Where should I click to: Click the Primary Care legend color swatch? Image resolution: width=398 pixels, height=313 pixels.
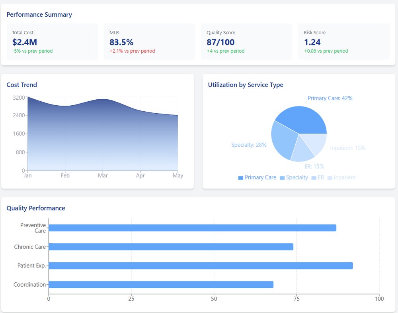tap(241, 178)
